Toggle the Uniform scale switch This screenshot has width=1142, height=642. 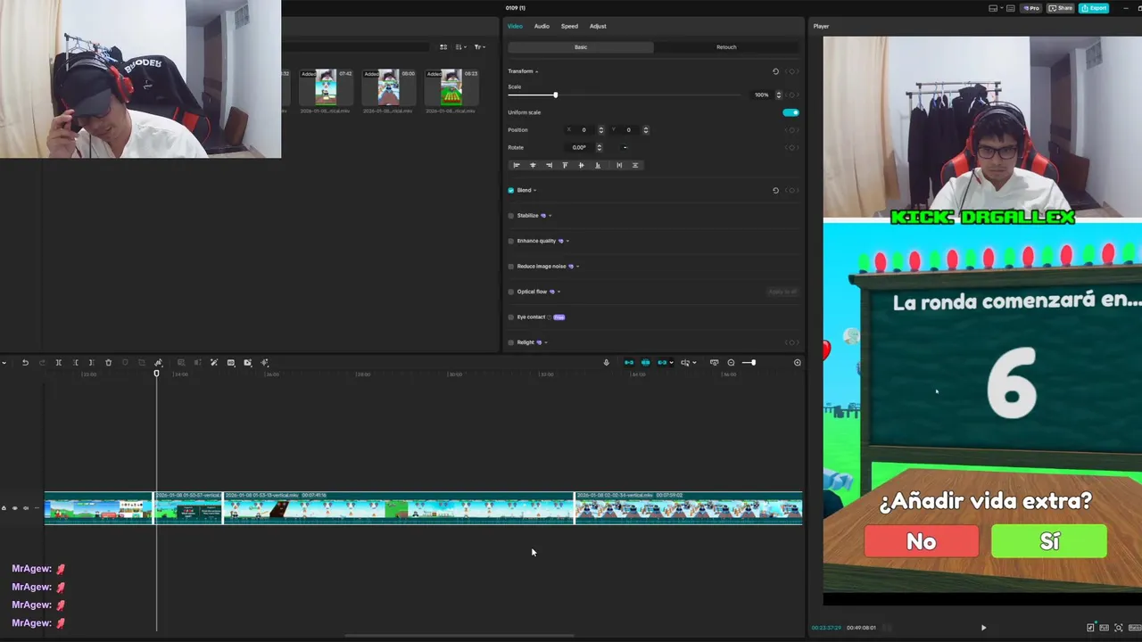point(790,112)
